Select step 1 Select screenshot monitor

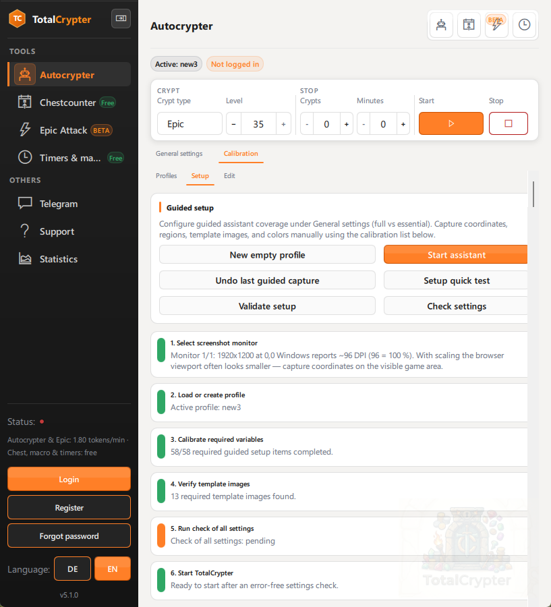coord(339,355)
